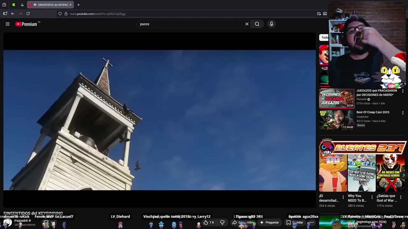
Task: Click the browser forward arrow
Action: (x=20, y=14)
